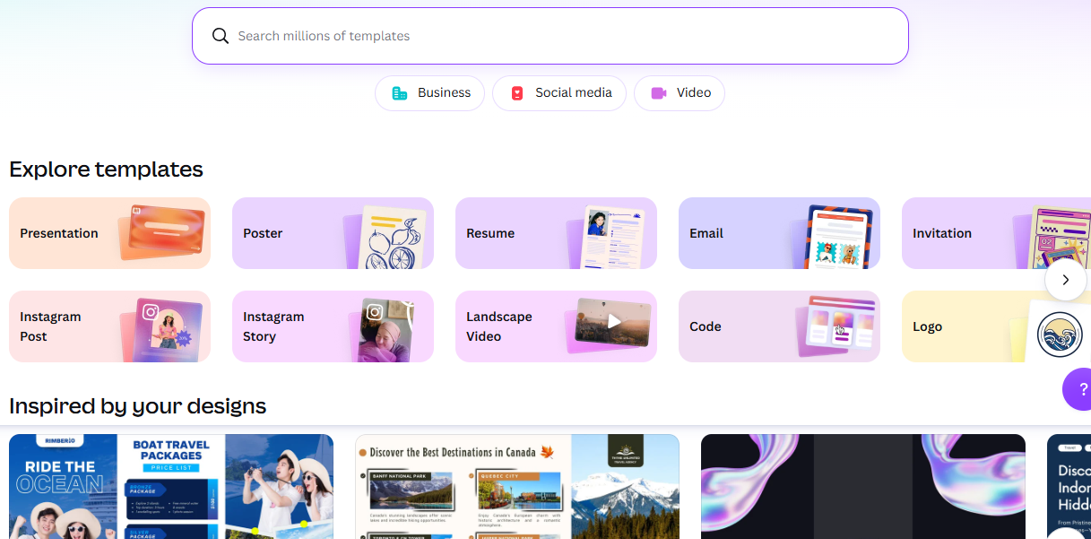Image resolution: width=1091 pixels, height=539 pixels.
Task: Click the Explore templates heading
Action: click(x=106, y=170)
